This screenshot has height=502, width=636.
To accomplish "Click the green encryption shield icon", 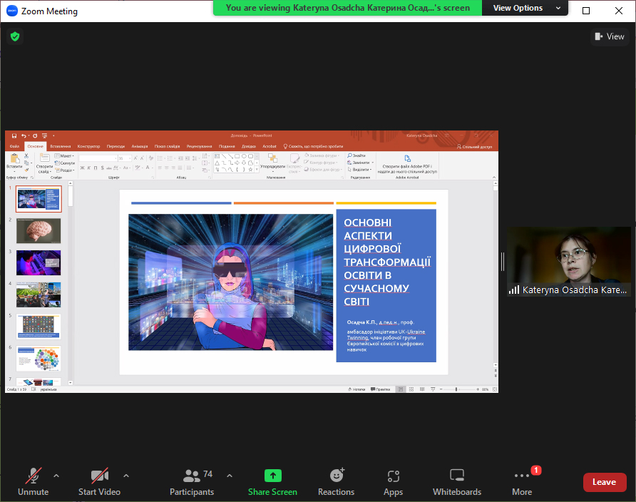I will point(15,36).
